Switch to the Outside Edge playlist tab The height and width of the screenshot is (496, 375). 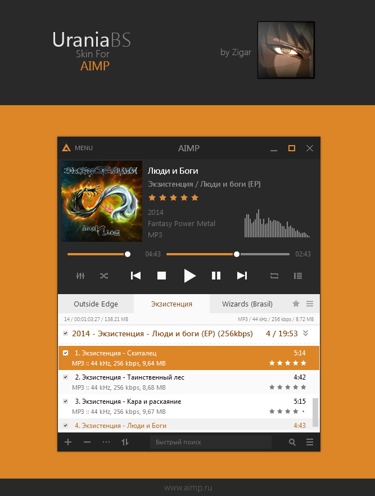[x=96, y=304]
